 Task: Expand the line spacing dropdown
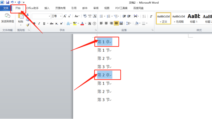pos(129,23)
